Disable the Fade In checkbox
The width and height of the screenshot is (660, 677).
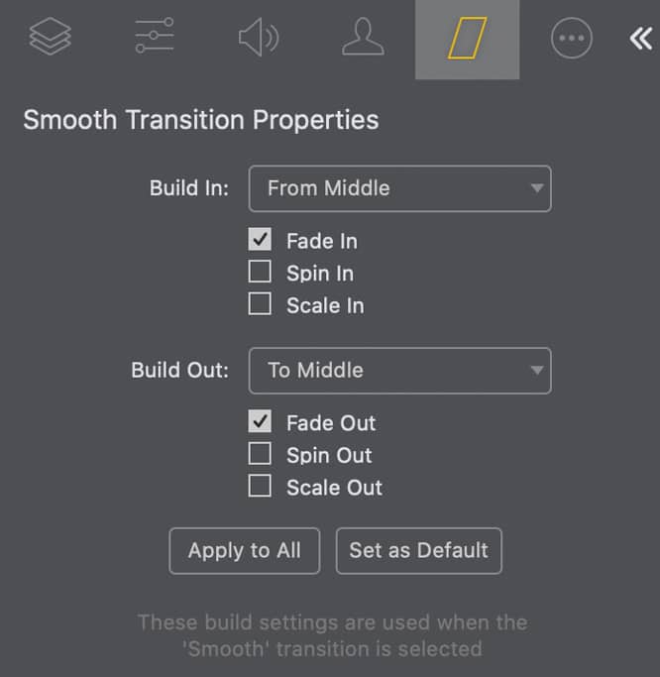click(260, 240)
